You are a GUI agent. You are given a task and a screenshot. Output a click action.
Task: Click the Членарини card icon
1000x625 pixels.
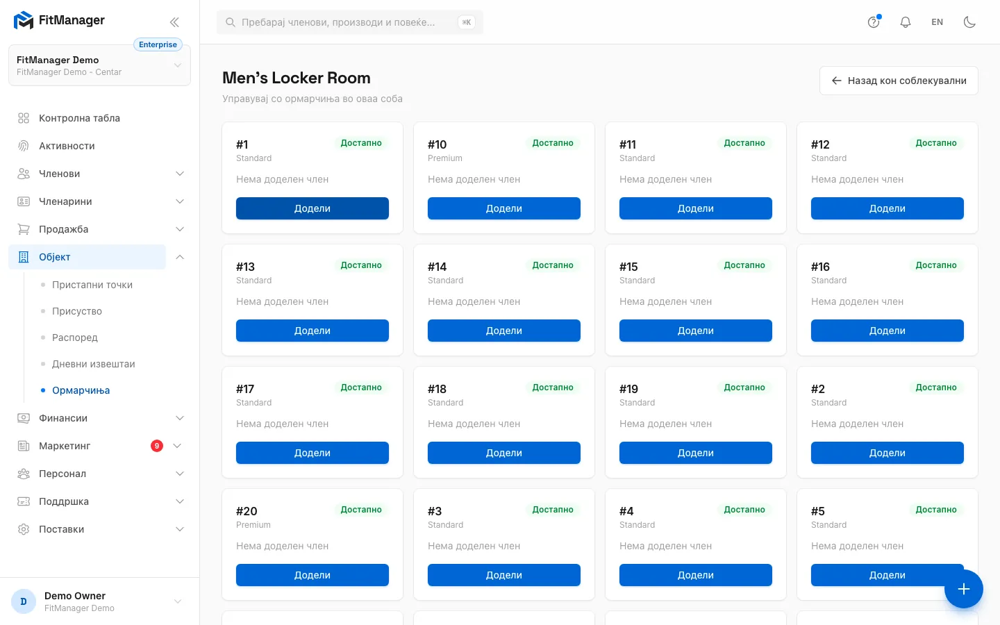(x=24, y=201)
